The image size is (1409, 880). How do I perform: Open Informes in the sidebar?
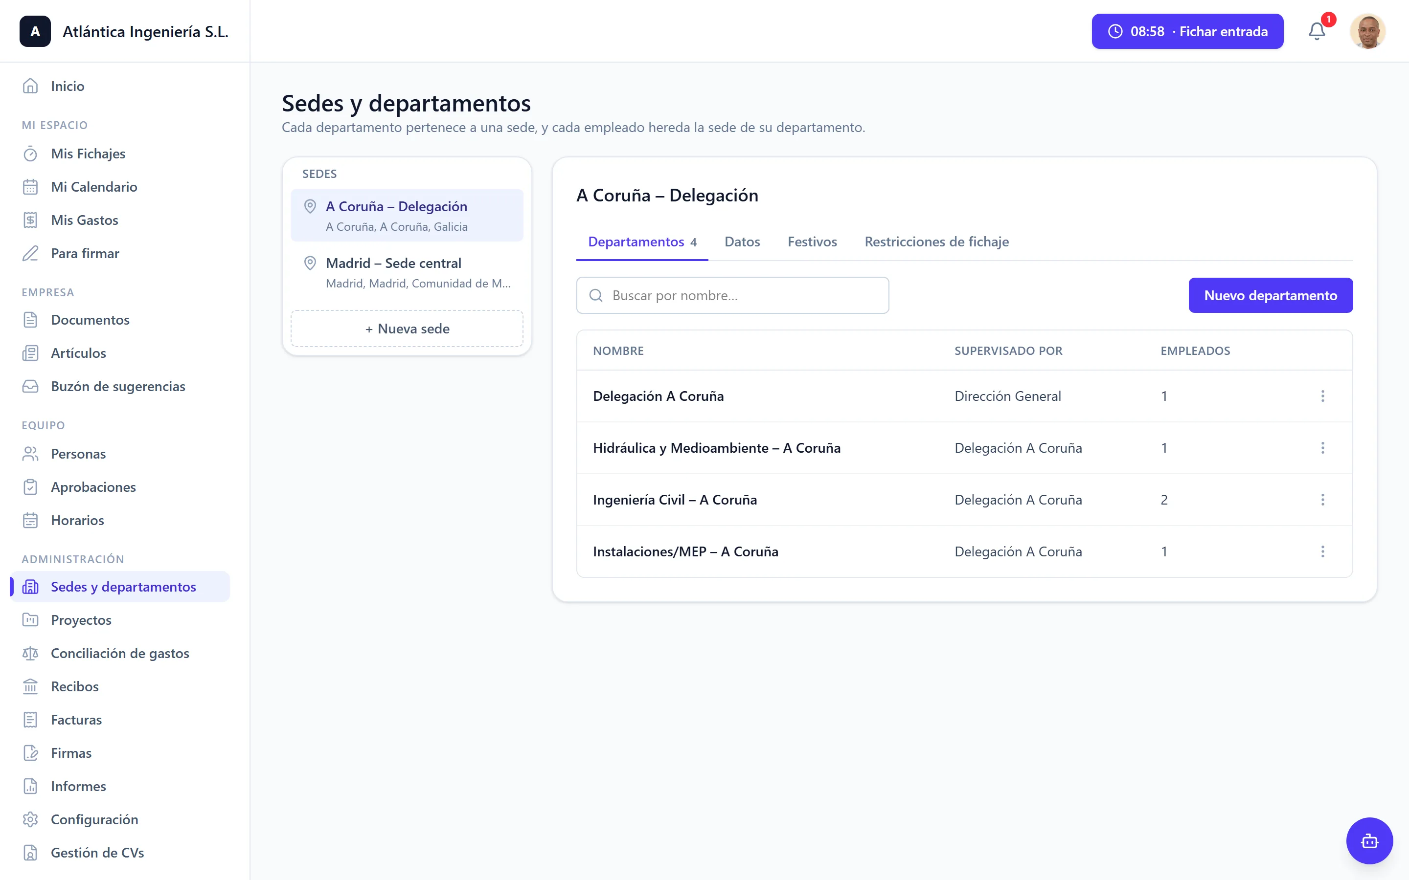120,786
